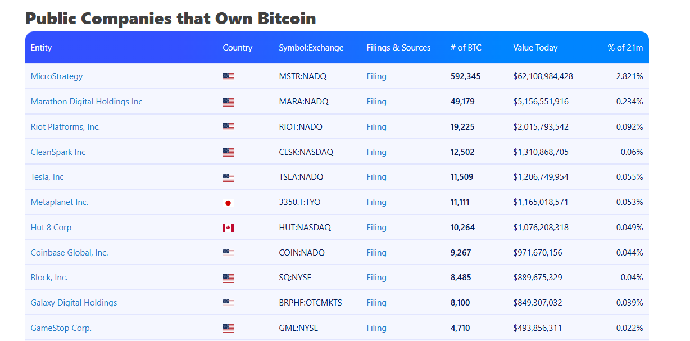The height and width of the screenshot is (341, 690).
Task: Click the Canada flag in Hut 8 row
Action: (x=228, y=228)
